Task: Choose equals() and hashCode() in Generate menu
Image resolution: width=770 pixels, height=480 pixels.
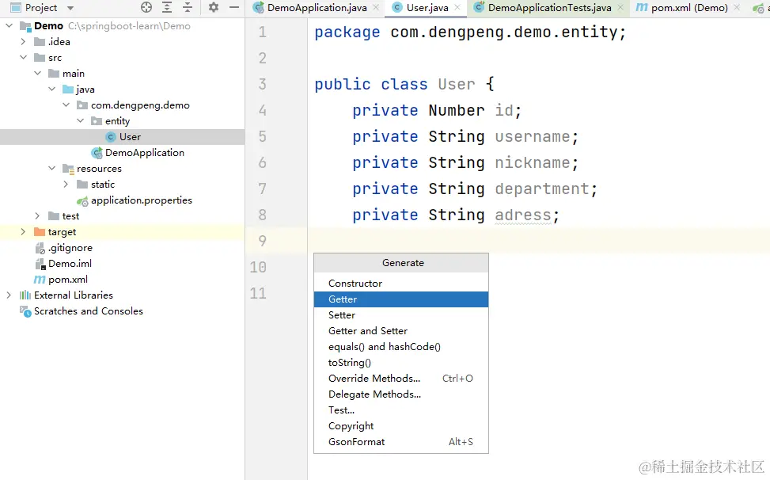Action: [401, 346]
